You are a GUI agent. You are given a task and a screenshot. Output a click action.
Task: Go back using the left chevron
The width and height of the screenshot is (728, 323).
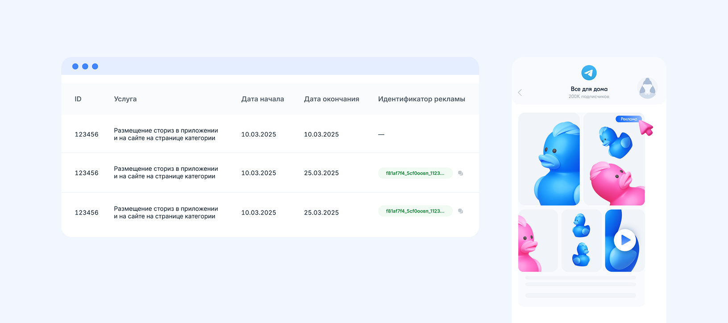tap(520, 92)
